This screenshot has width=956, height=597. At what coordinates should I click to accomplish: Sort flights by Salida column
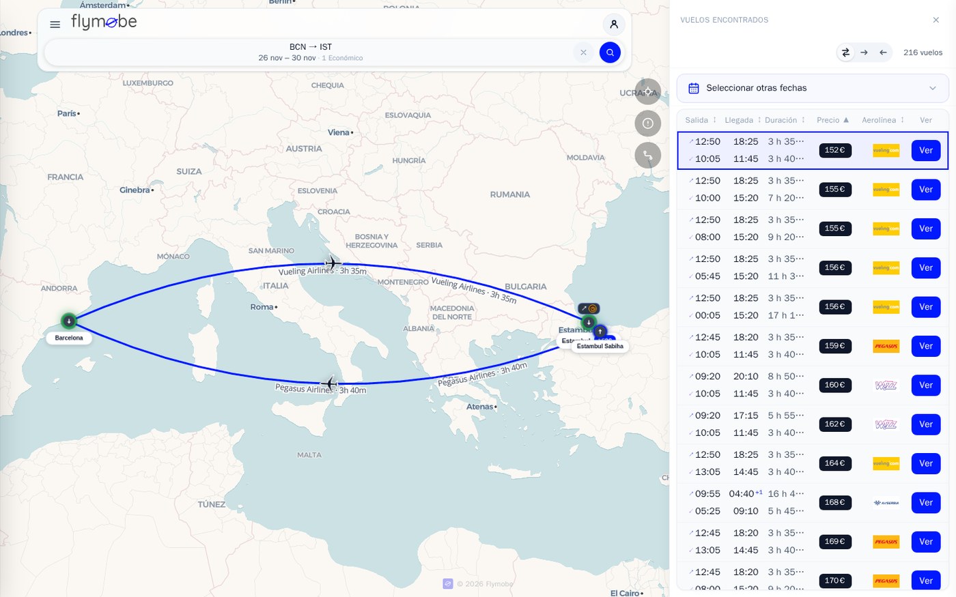(701, 120)
